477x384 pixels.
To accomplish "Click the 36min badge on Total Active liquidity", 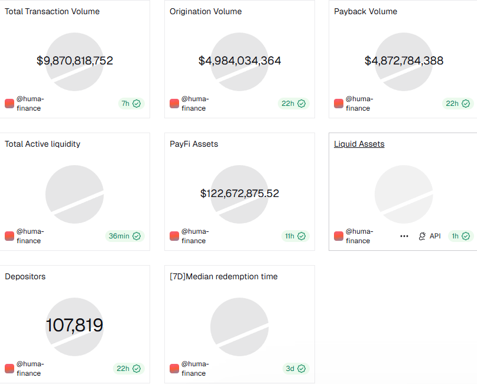I will 125,236.
